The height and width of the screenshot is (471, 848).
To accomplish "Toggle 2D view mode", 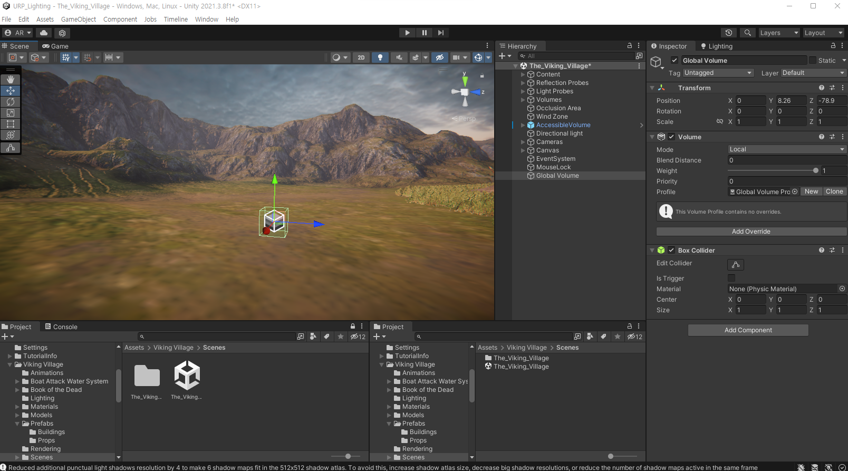I will point(361,57).
